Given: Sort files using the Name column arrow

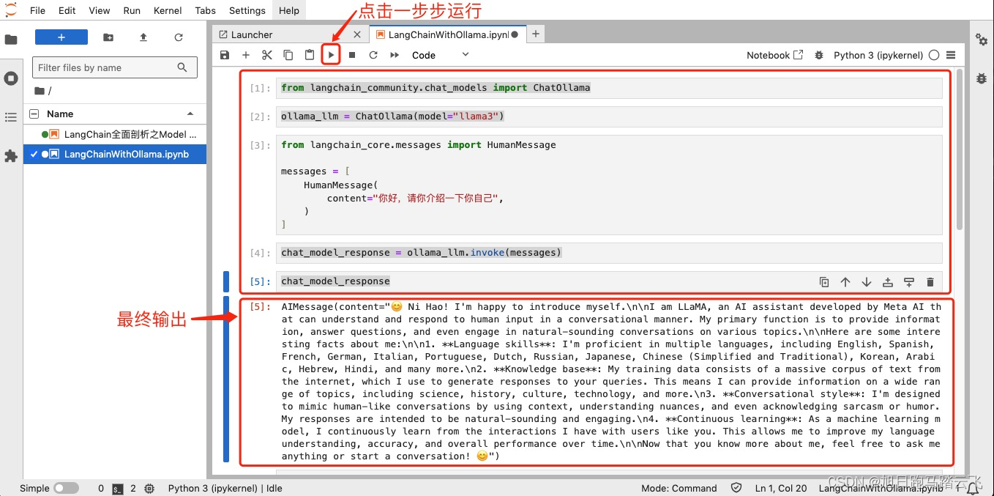Looking at the screenshot, I should click(x=190, y=114).
